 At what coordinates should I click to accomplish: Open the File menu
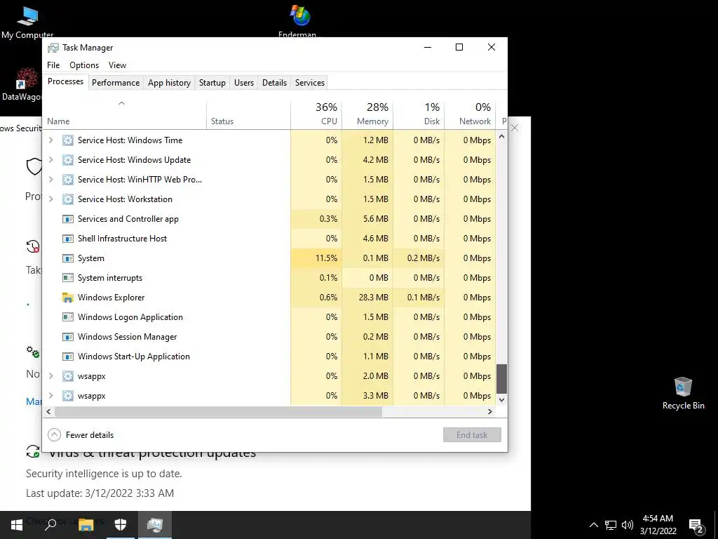coord(53,65)
